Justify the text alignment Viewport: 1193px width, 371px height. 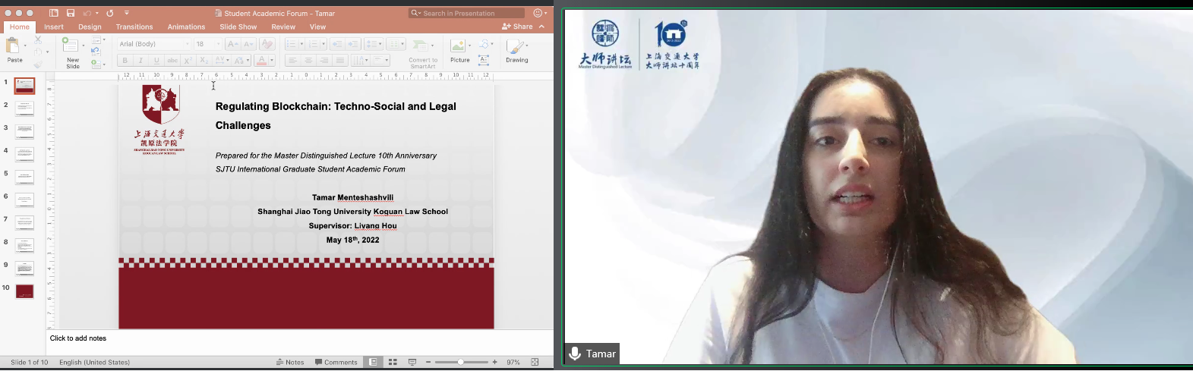click(340, 61)
